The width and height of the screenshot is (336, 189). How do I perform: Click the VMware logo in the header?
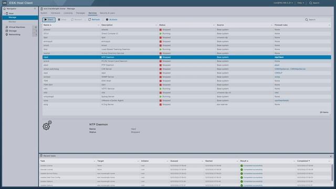tap(5, 3)
